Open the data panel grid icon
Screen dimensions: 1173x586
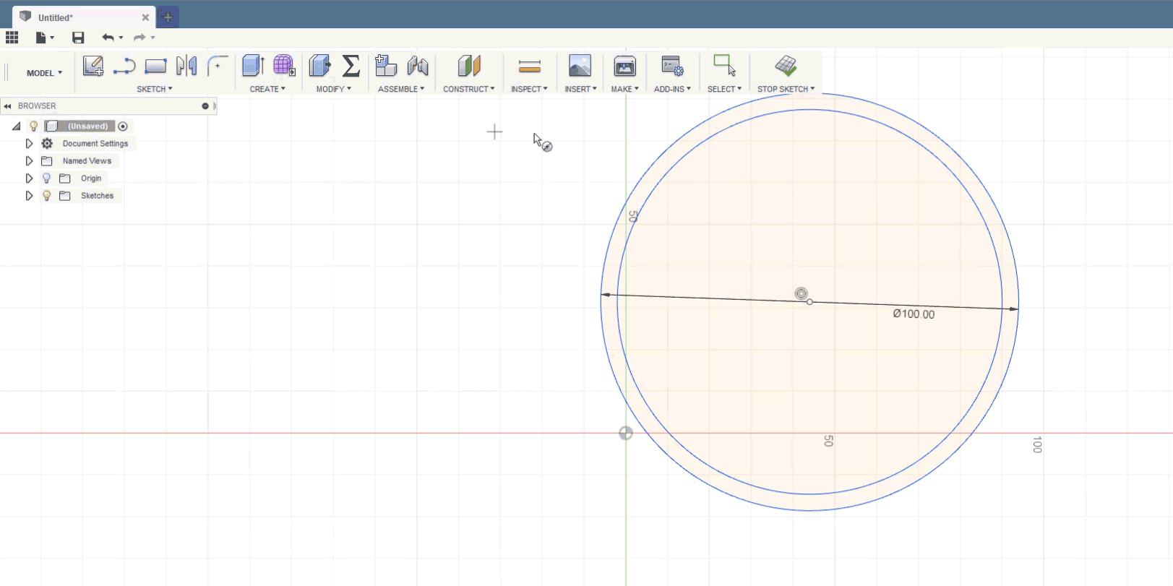point(12,38)
